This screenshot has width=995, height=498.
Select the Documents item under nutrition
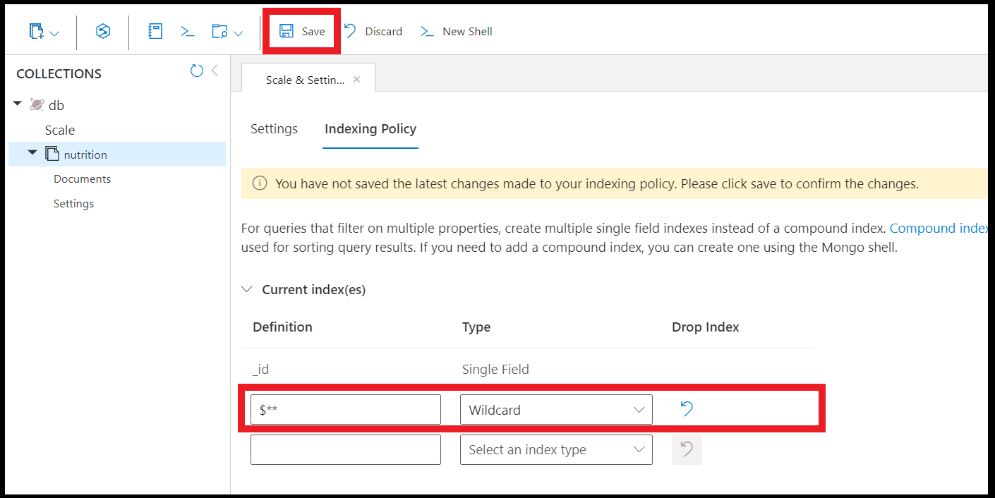pyautogui.click(x=82, y=178)
